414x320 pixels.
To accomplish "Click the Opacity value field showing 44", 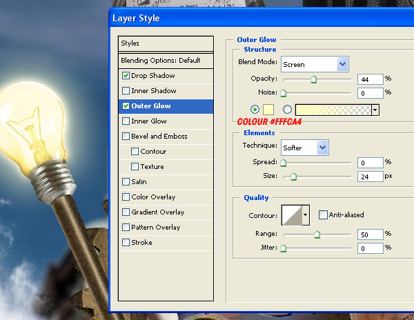I will [370, 79].
